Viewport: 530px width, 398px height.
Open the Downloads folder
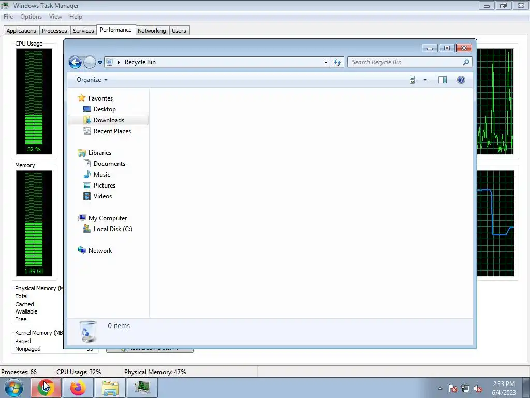[109, 120]
